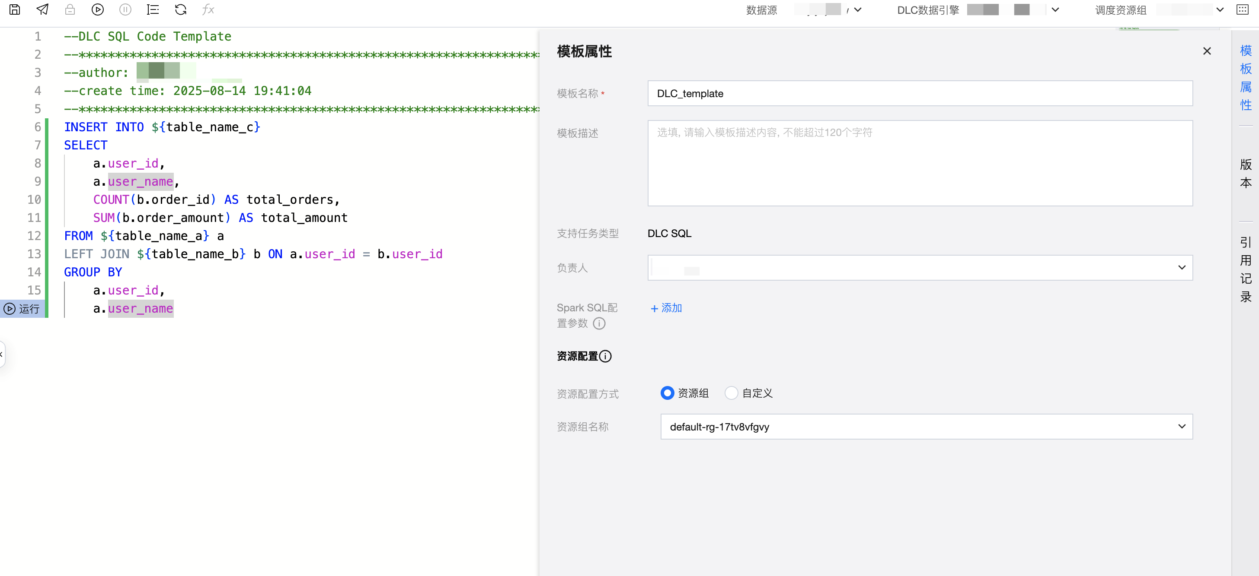Switch to the 引用记录 side tab
The width and height of the screenshot is (1259, 576).
click(1245, 269)
